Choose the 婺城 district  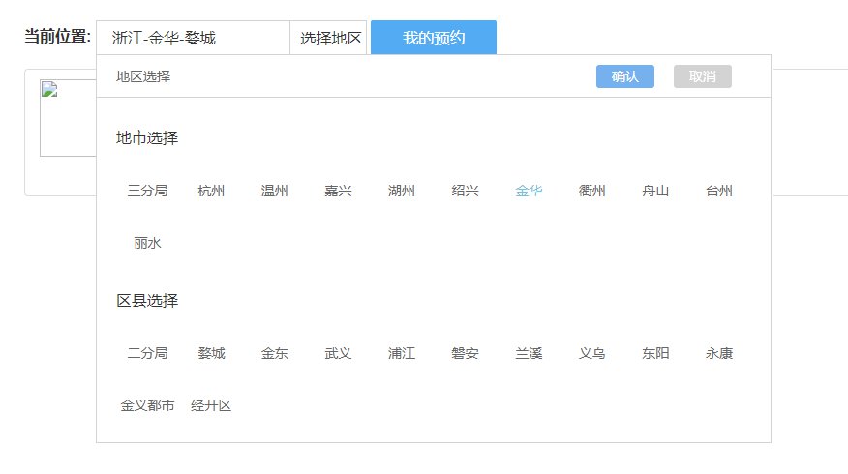click(x=211, y=353)
